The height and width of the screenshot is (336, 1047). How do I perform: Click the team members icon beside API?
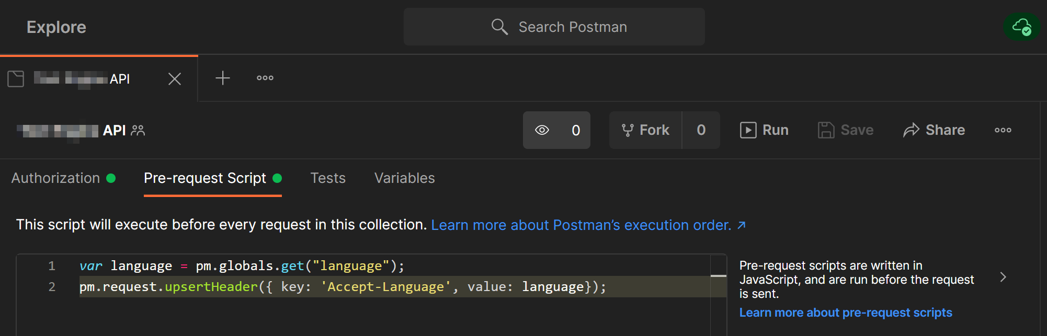click(x=138, y=130)
